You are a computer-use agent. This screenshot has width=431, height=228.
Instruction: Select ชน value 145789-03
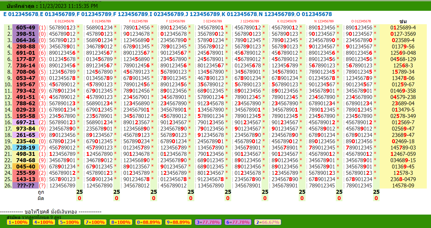[x=403, y=148]
